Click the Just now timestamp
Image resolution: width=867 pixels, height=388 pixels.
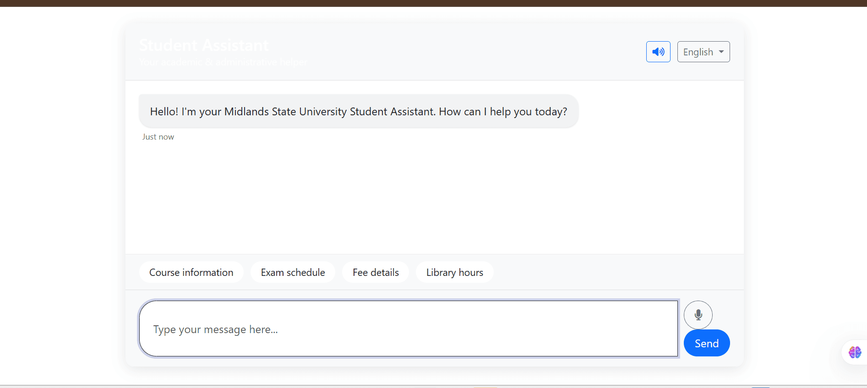[158, 137]
